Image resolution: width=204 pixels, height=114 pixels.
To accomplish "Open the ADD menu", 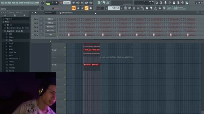I will pyautogui.click(x=10, y=3).
